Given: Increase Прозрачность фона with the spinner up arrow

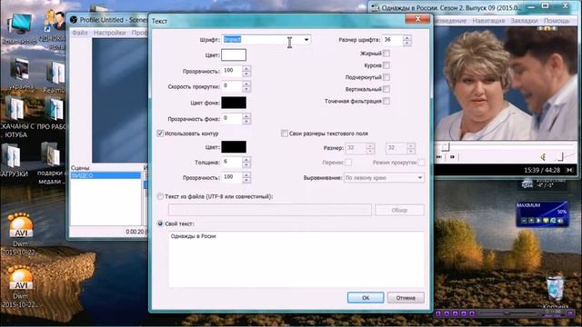Looking at the screenshot, I should (x=246, y=116).
